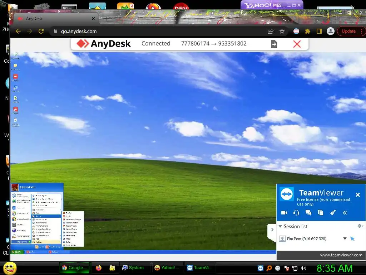Click the Administrator user picture in start menu

(15, 187)
